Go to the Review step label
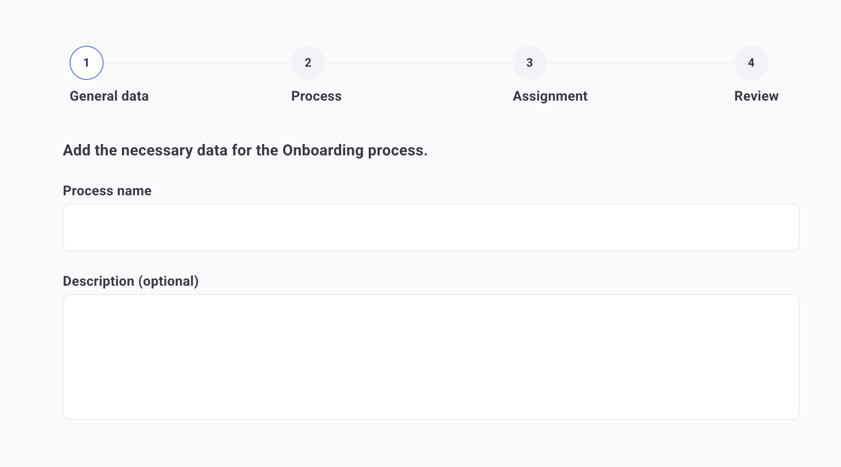Viewport: 841px width, 467px height. (x=756, y=96)
